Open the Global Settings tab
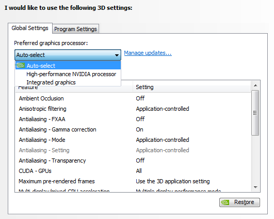 [x=30, y=28]
